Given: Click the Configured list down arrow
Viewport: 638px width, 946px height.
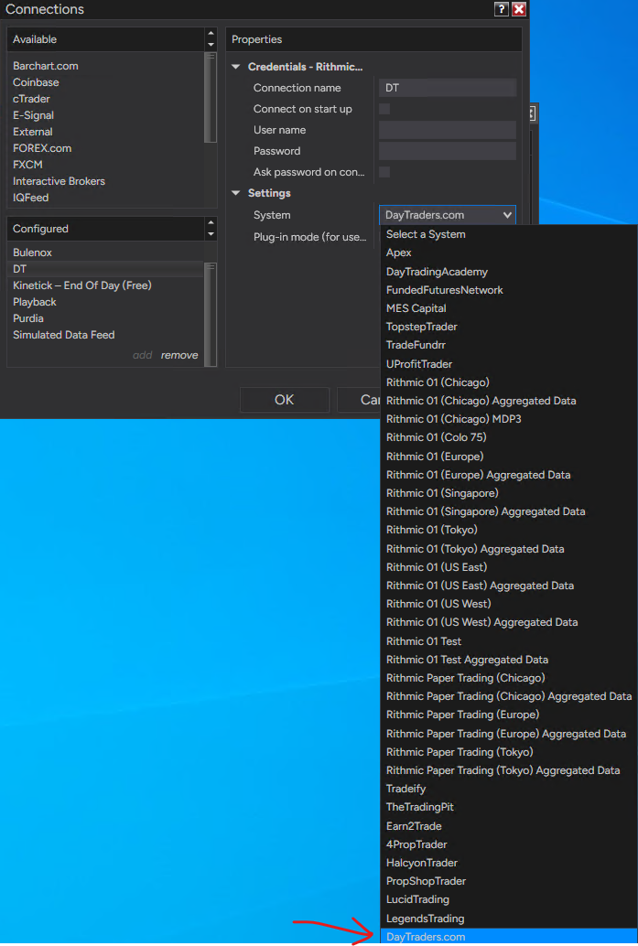Looking at the screenshot, I should tap(211, 234).
